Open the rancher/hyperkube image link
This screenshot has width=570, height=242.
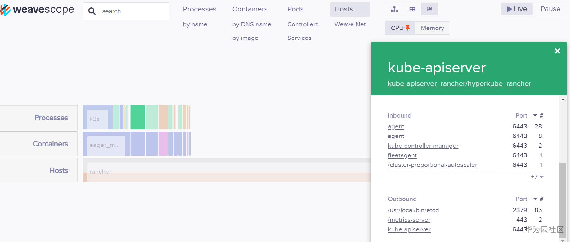point(471,84)
